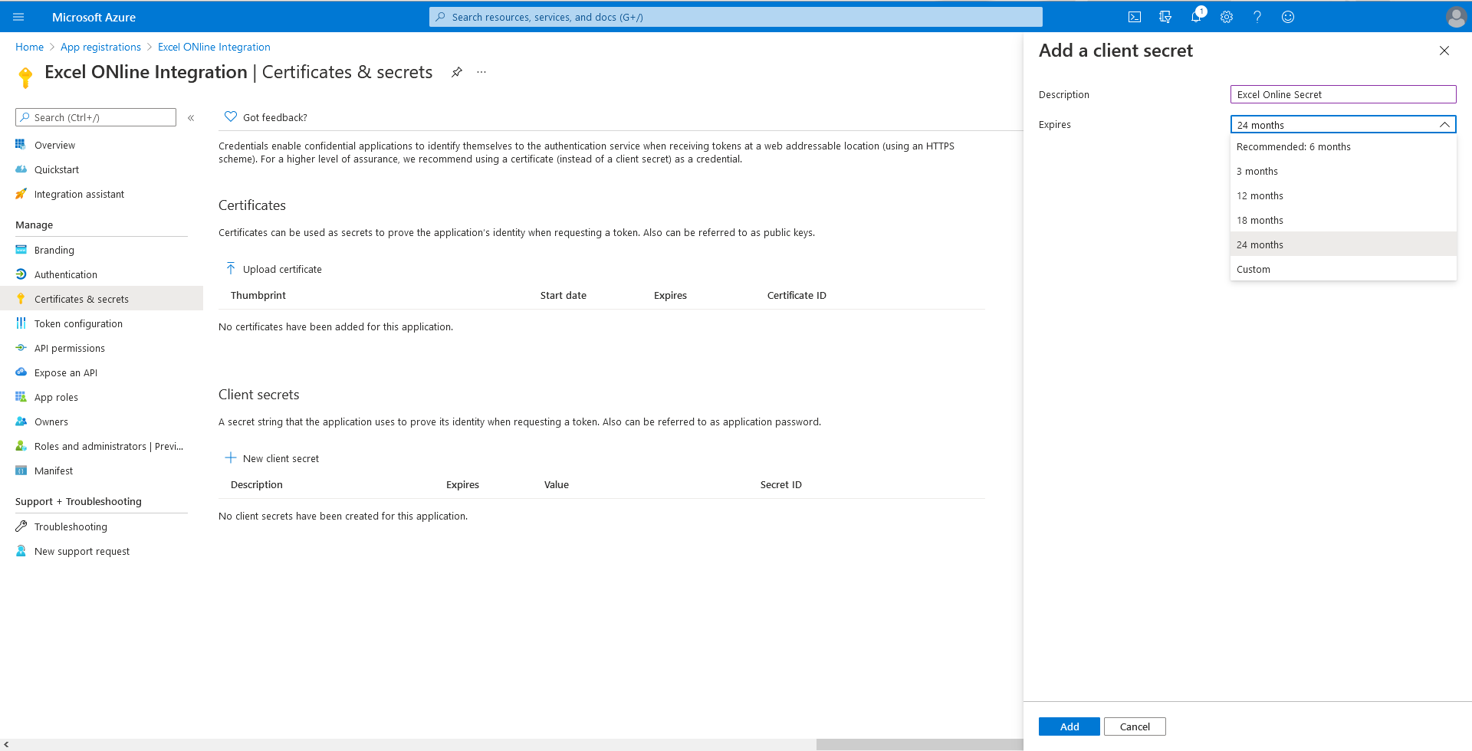Open portal settings gear
This screenshot has height=751, width=1472.
point(1227,17)
